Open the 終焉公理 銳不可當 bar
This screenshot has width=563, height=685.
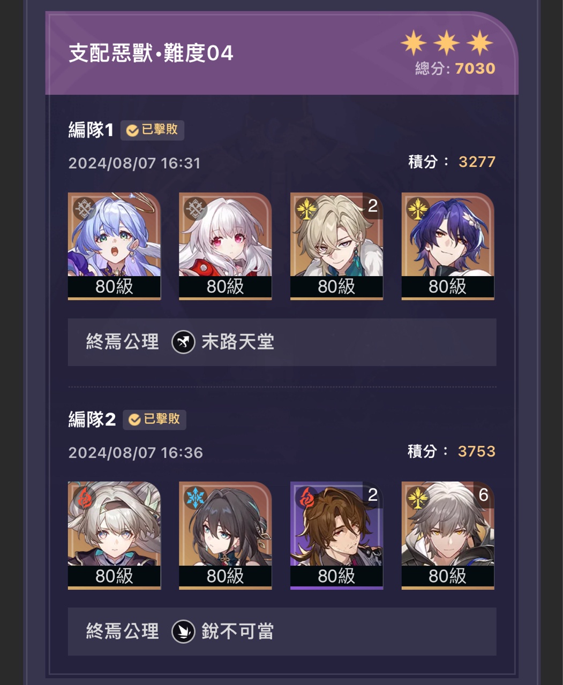282,632
